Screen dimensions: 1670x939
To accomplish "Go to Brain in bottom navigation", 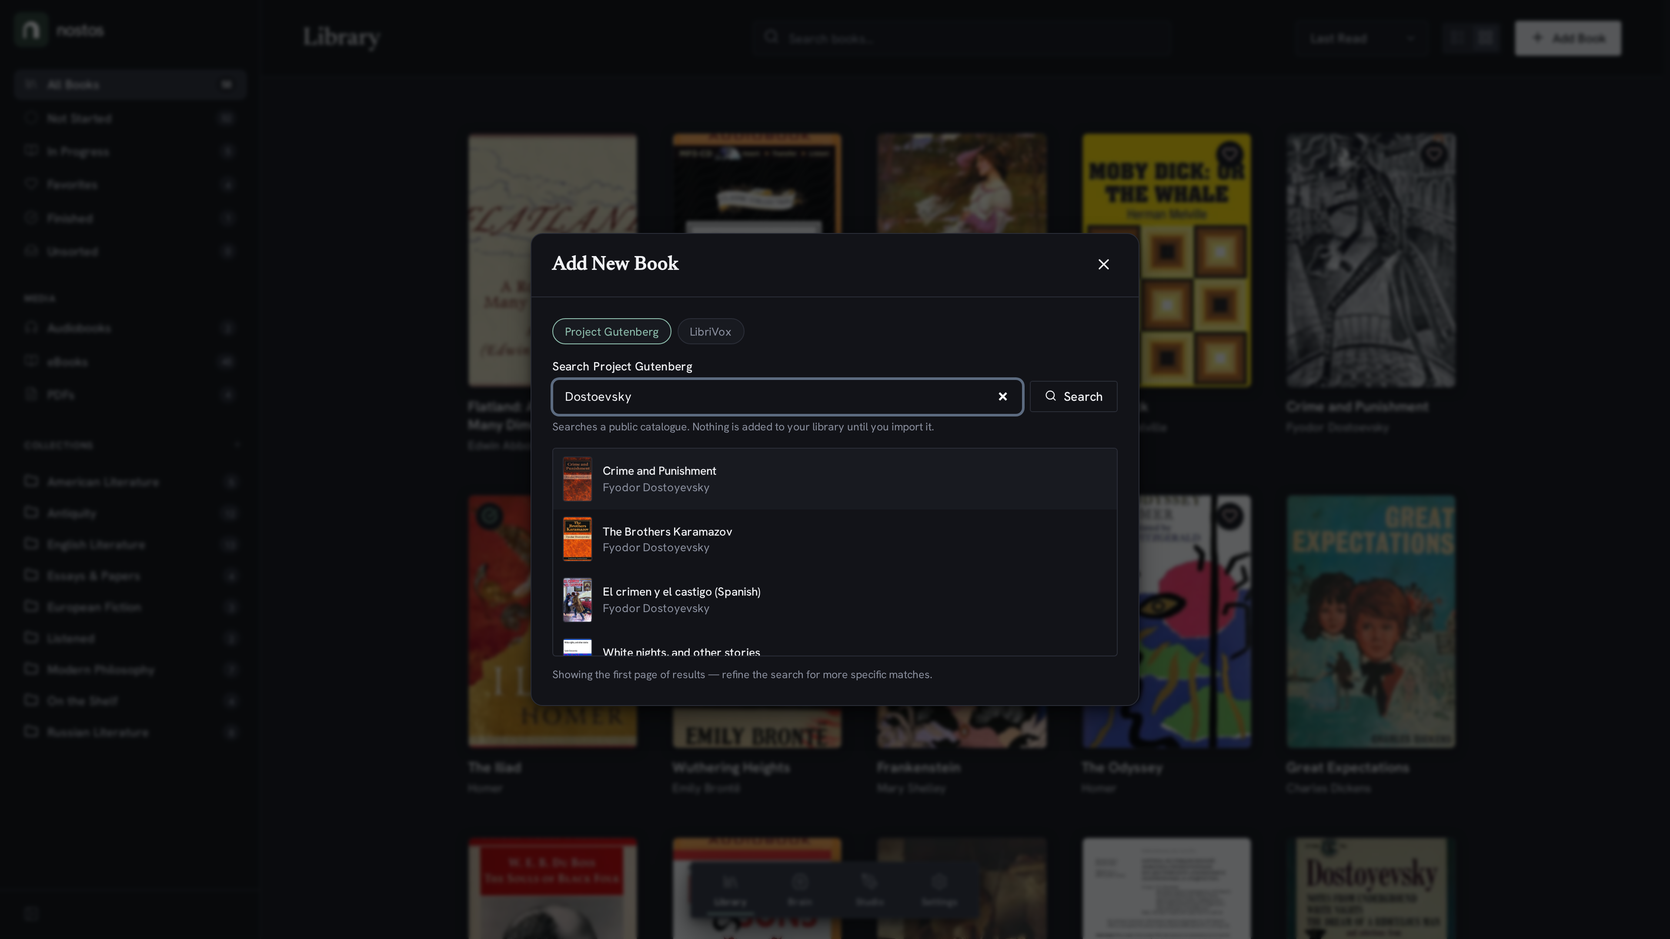I will tap(799, 890).
